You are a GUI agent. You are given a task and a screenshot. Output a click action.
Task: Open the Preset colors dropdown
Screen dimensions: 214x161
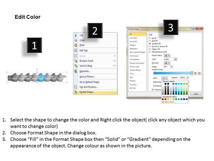pyautogui.click(x=167, y=56)
